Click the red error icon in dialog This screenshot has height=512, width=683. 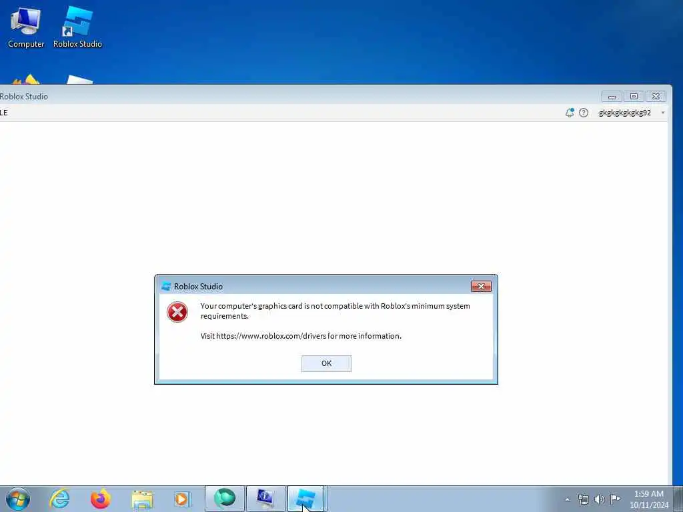pos(177,312)
